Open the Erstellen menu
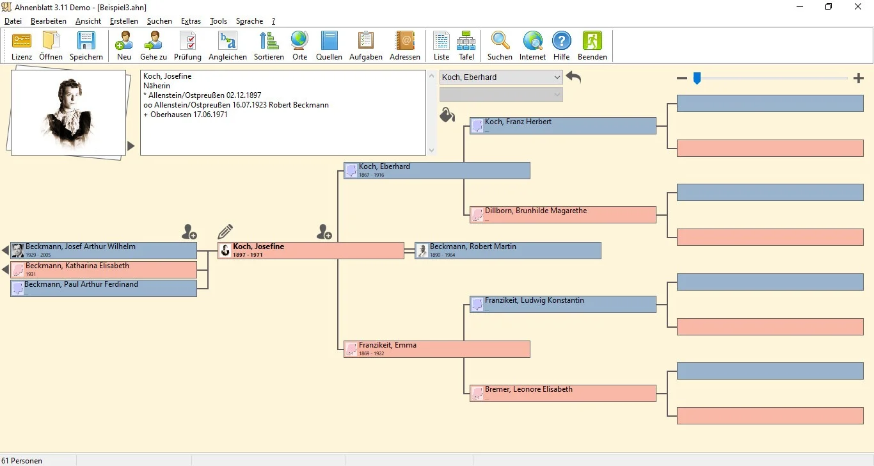Viewport: 874px width, 466px height. [123, 21]
